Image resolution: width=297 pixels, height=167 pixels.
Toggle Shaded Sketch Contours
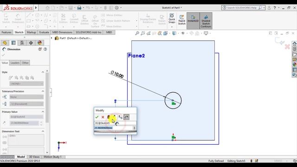coord(206,20)
